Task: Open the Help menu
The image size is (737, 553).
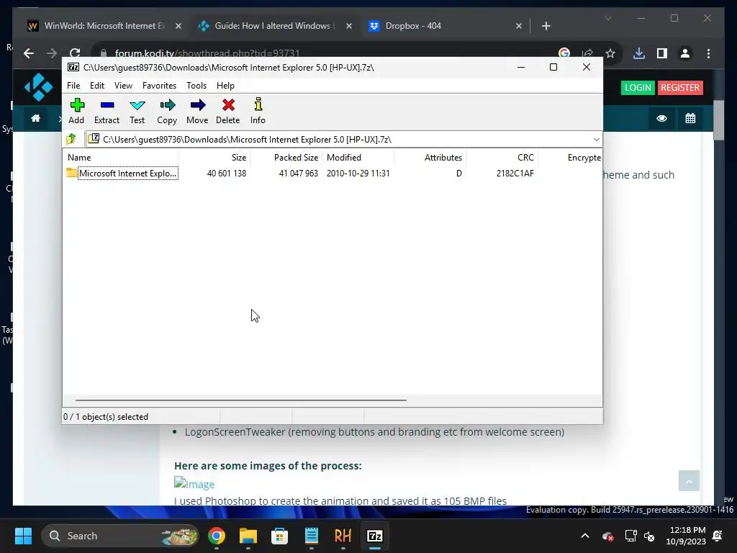Action: (x=225, y=86)
